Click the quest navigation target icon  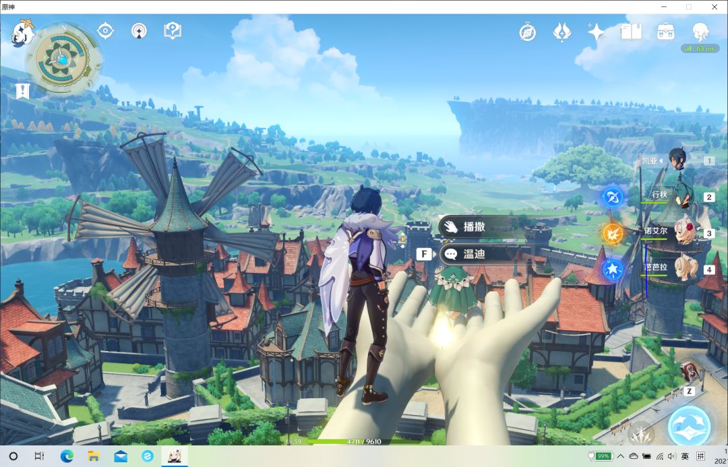105,31
